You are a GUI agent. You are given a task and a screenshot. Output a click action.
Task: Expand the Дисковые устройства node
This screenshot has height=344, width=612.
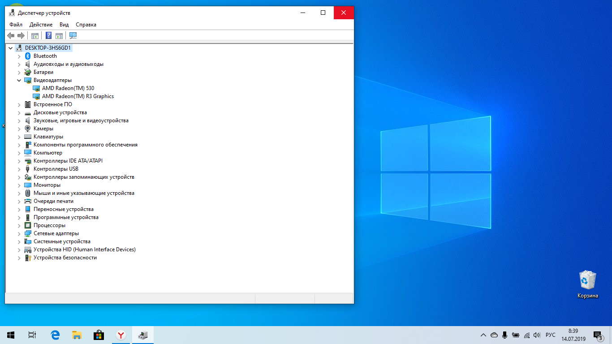19,112
